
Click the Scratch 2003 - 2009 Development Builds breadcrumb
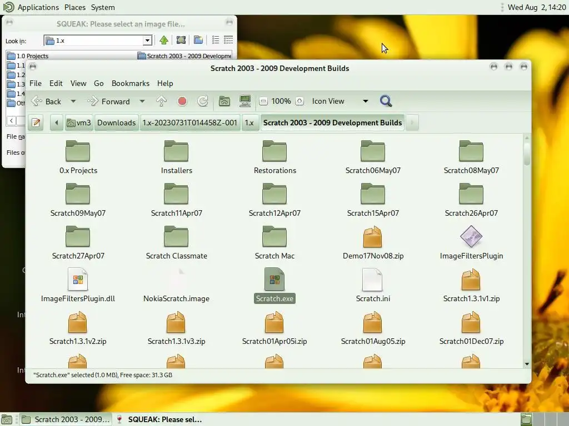pyautogui.click(x=332, y=123)
